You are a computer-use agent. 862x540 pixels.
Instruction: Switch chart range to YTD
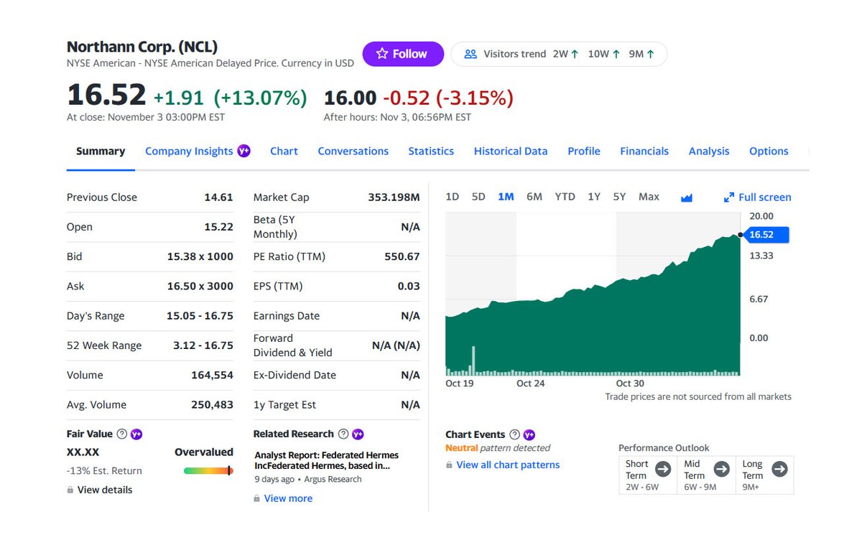click(565, 196)
